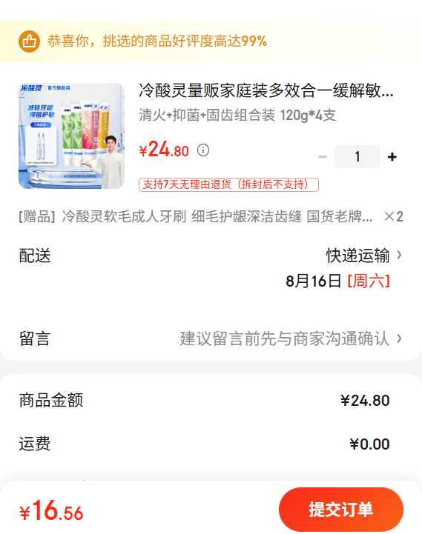Submit the order with 提交订单
Viewport: 422px width, 534px height.
coord(341,510)
